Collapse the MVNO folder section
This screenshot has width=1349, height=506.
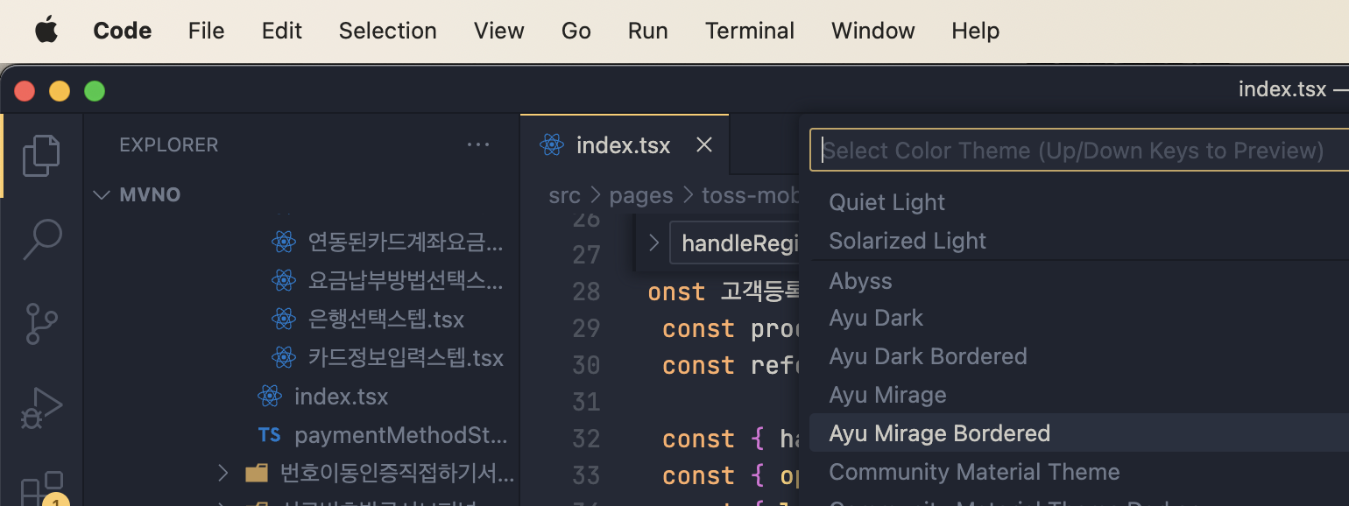click(102, 194)
